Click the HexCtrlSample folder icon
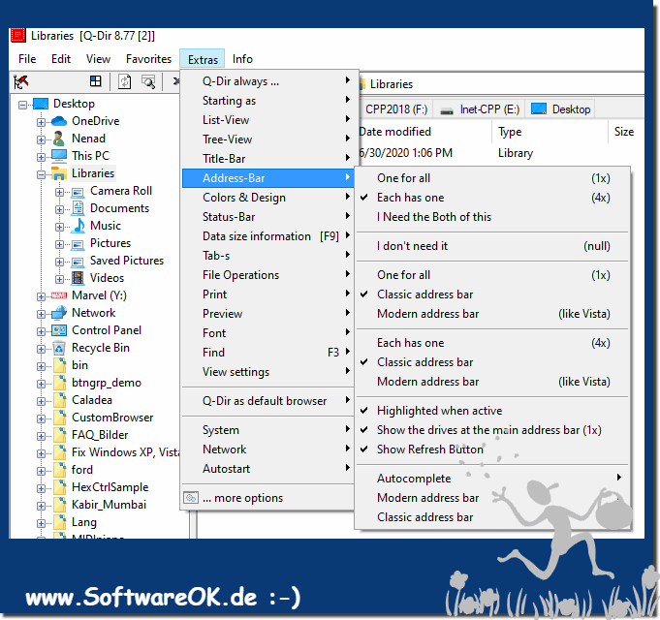This screenshot has width=660, height=620. pyautogui.click(x=60, y=487)
